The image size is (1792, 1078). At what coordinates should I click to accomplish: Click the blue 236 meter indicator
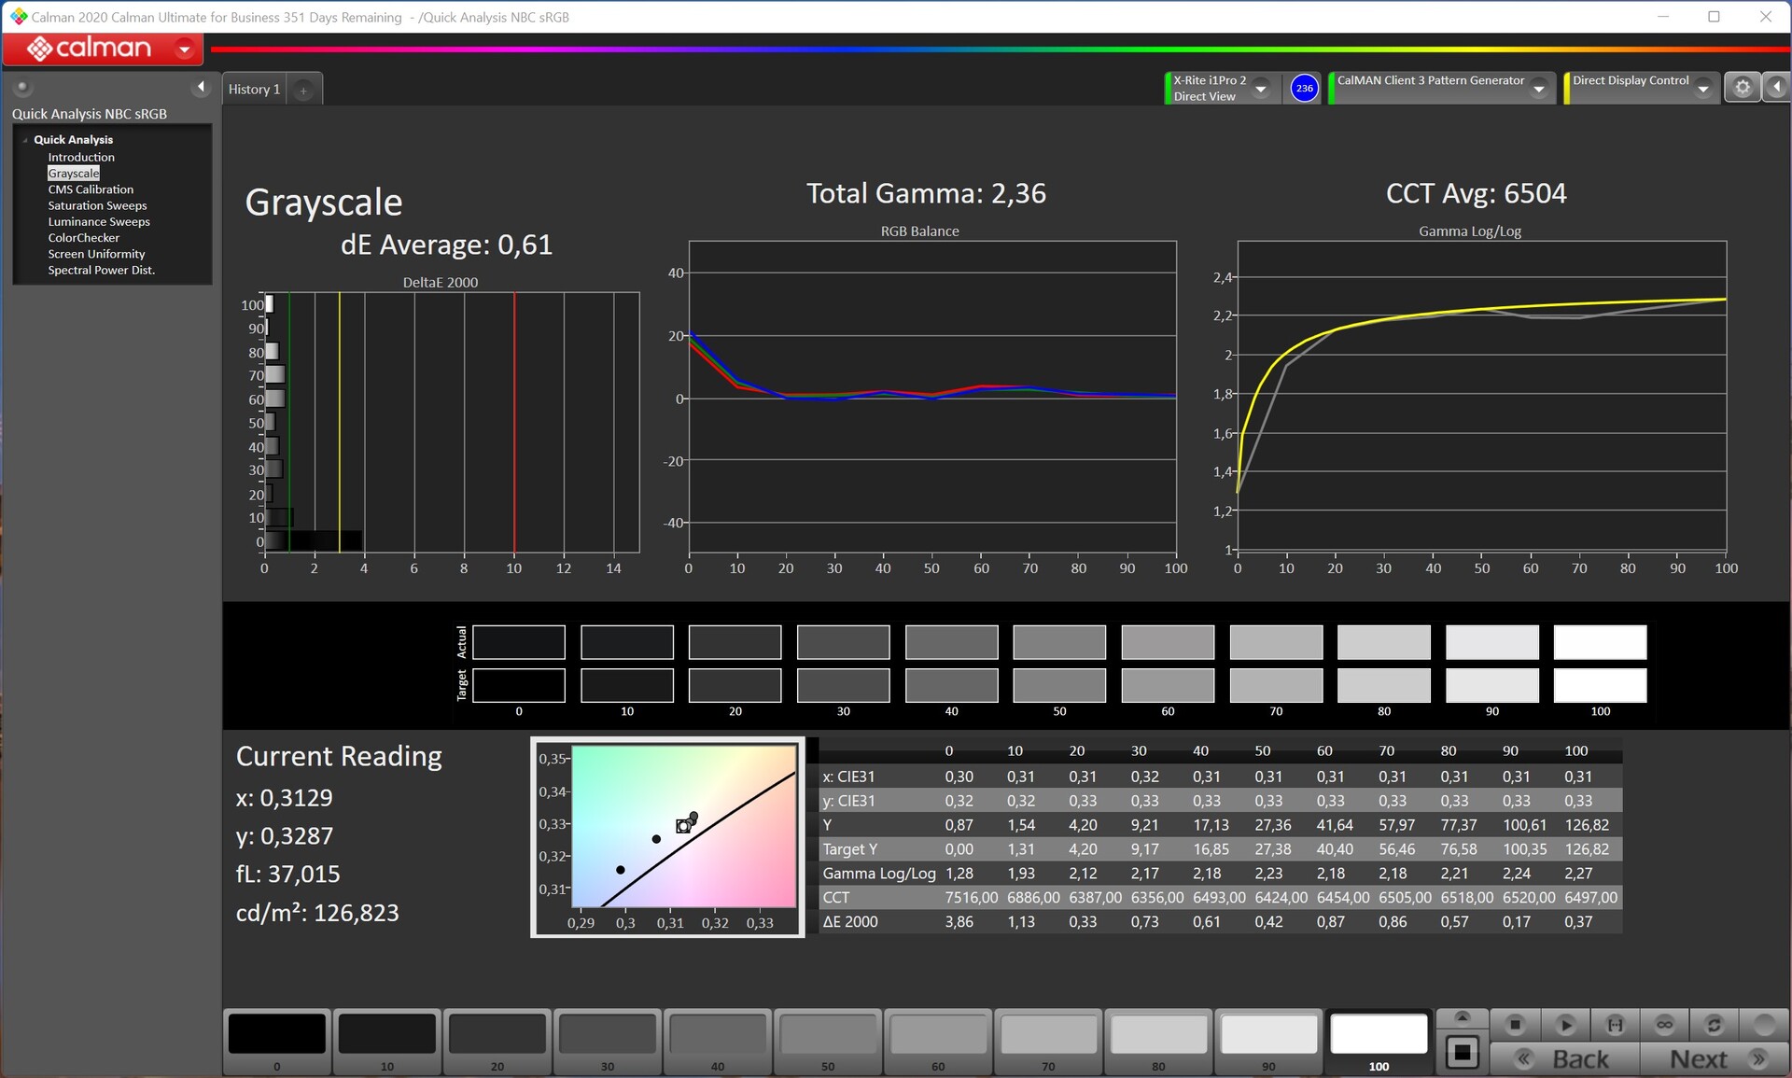coord(1304,89)
